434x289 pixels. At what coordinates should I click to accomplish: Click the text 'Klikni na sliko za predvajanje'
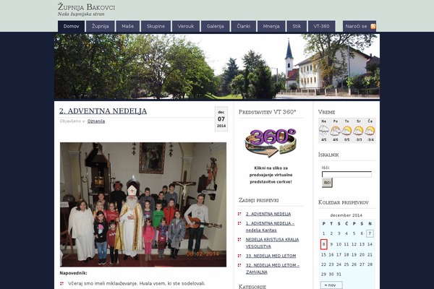(x=271, y=171)
